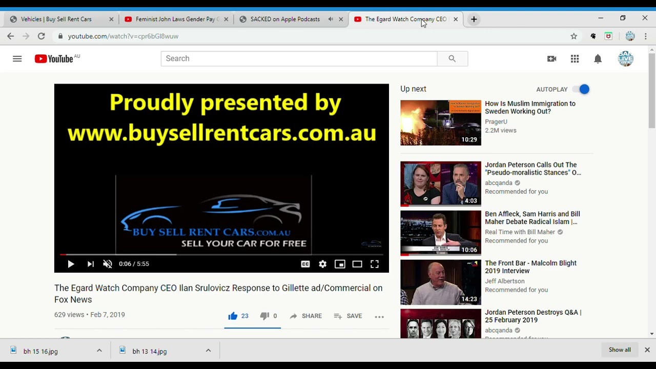The width and height of the screenshot is (656, 369).
Task: Open the player settings gear
Action: (x=322, y=264)
